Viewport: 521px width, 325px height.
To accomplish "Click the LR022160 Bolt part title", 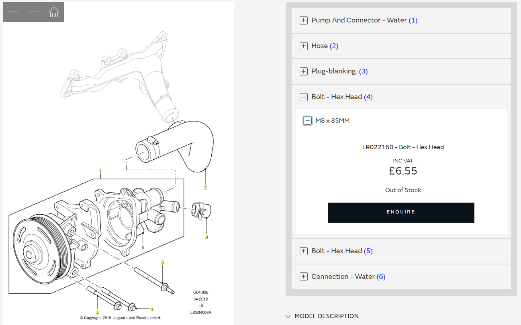I will (x=403, y=147).
